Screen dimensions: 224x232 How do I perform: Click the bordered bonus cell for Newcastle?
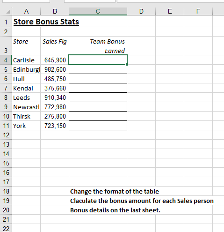[x=98, y=107]
